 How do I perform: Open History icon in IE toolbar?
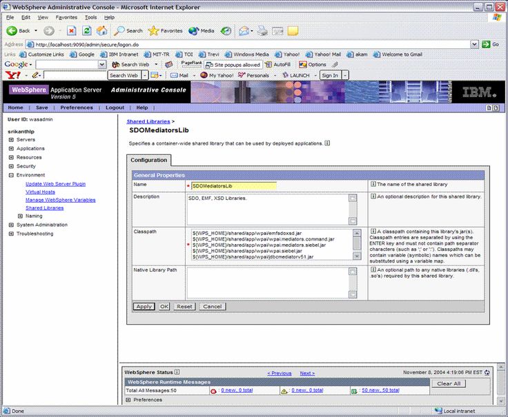point(226,31)
